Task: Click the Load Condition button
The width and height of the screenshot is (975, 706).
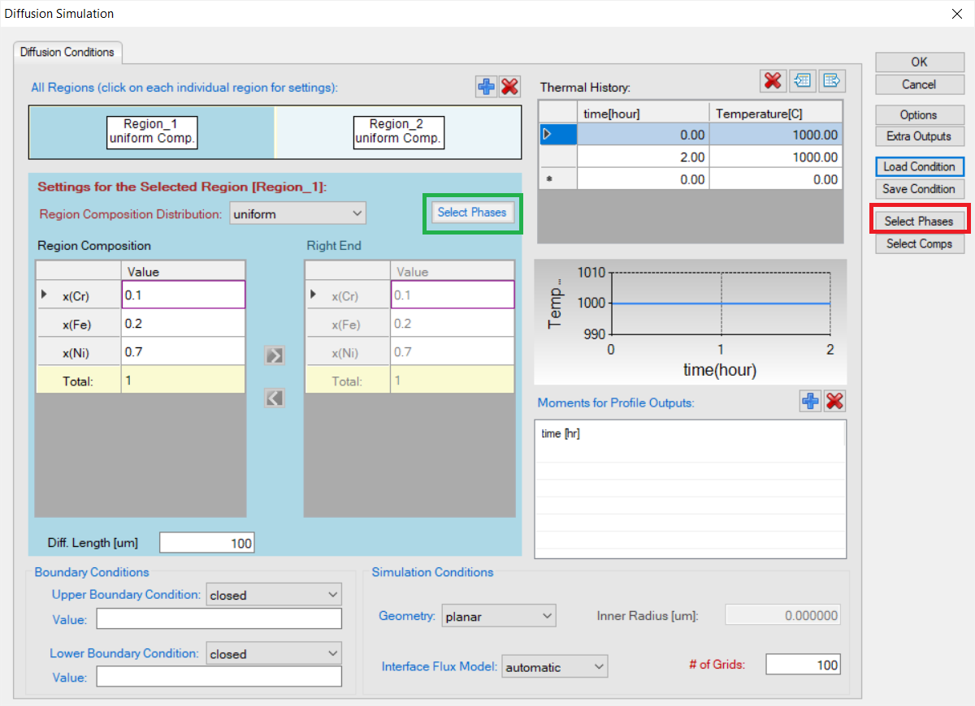Action: coord(919,166)
